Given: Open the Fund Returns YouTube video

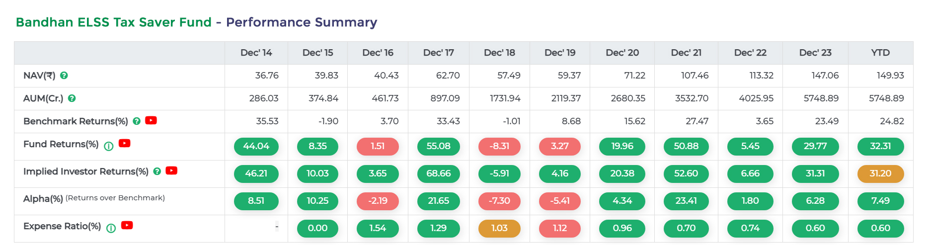Looking at the screenshot, I should pos(125,143).
